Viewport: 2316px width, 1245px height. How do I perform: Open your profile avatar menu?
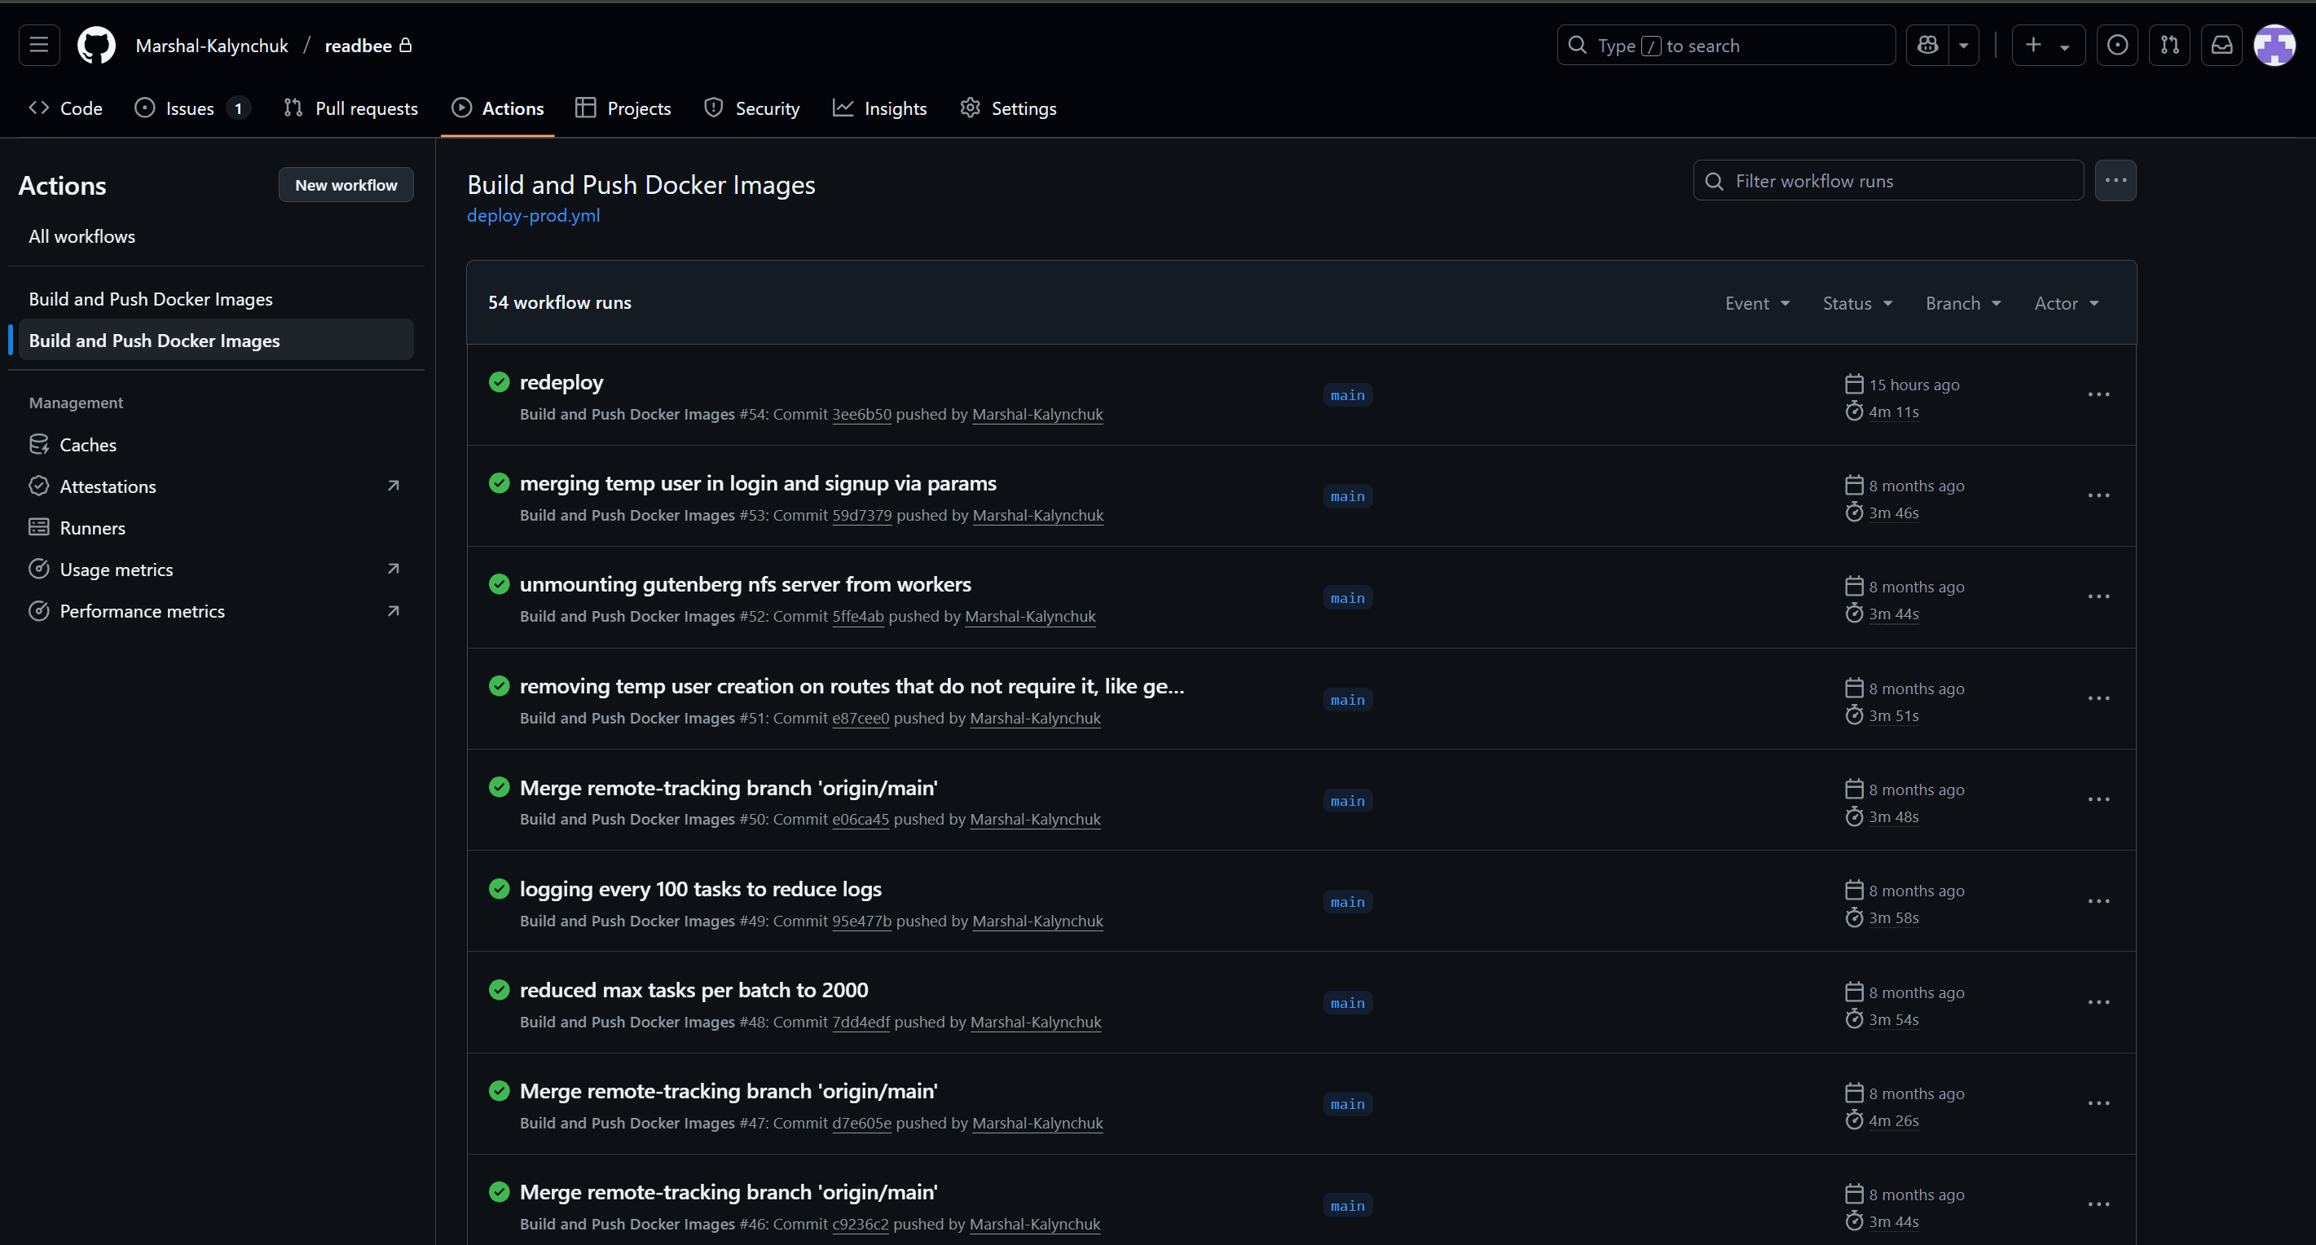coord(2274,45)
